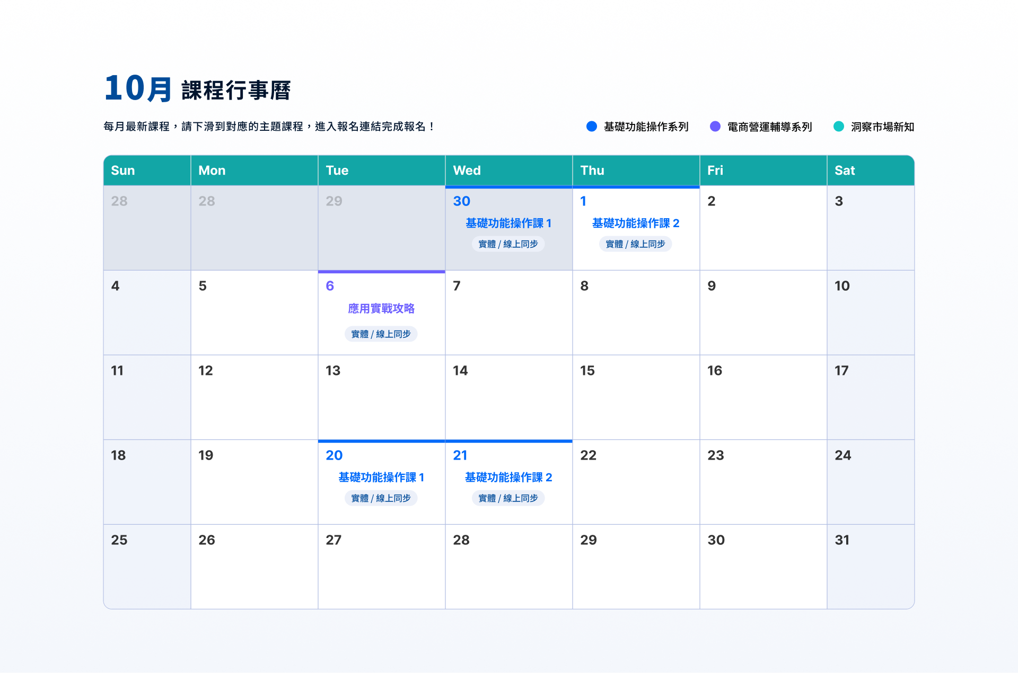Click the teal 洞察市場新知 legend dot

pos(839,127)
